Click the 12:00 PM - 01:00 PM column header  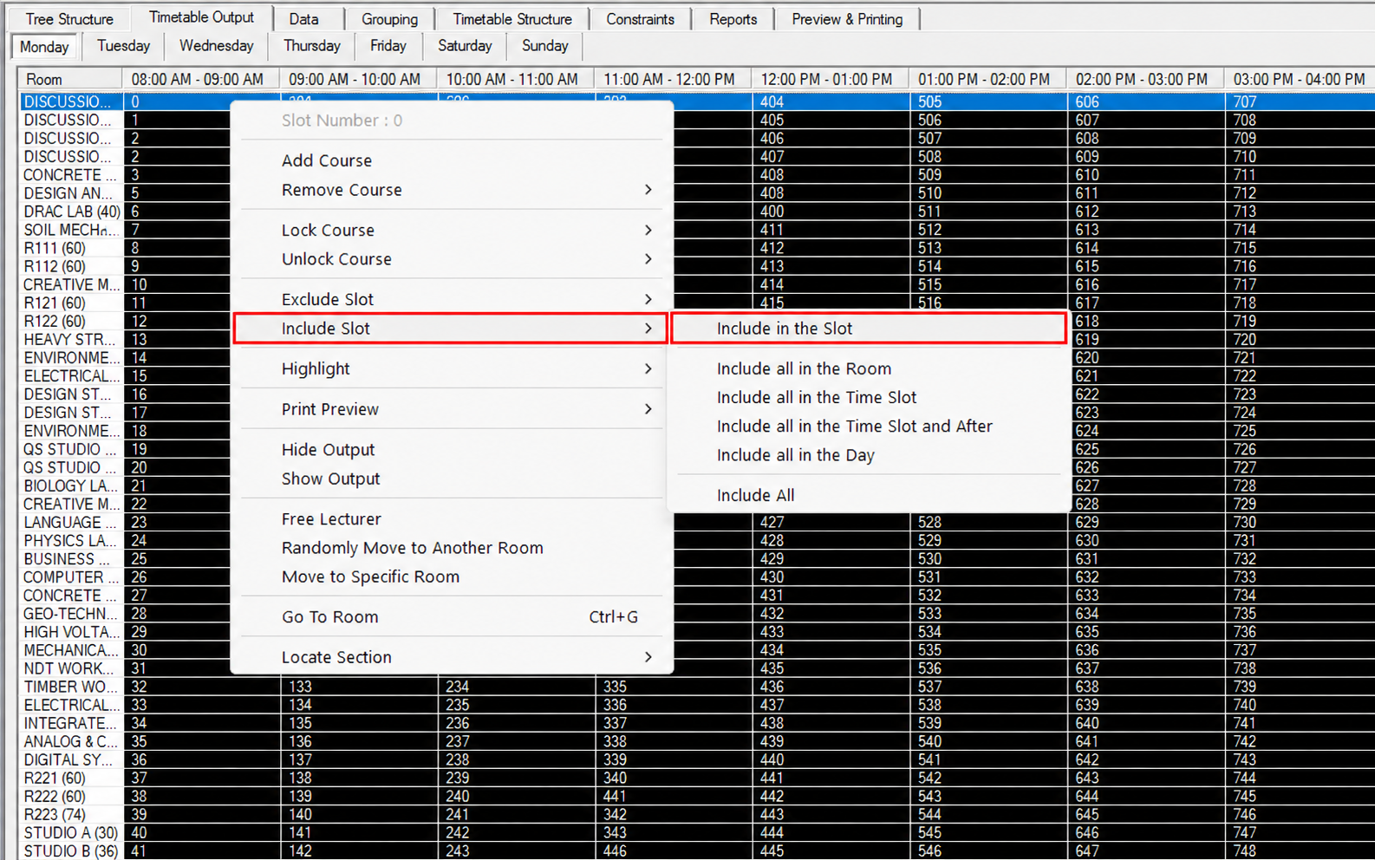pyautogui.click(x=830, y=79)
